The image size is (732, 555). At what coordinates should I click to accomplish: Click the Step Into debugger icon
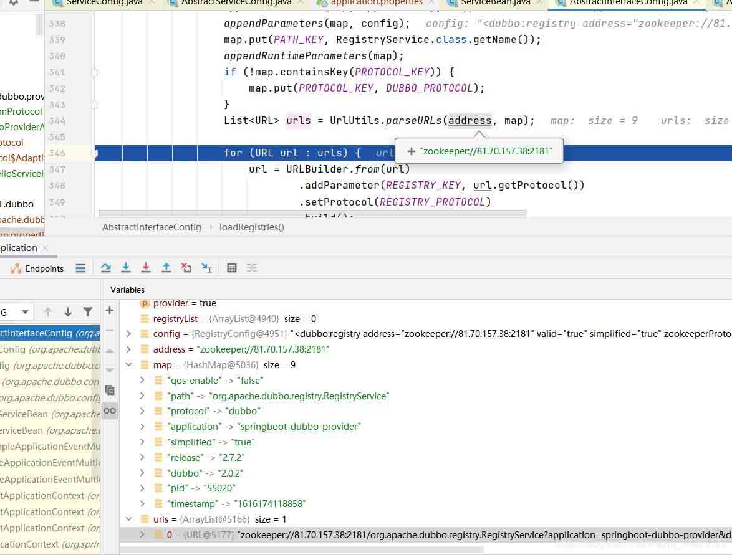[125, 268]
